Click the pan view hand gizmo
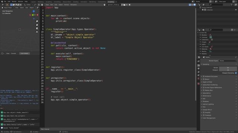 click(x=37, y=25)
